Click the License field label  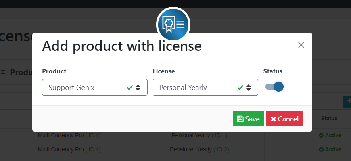tap(164, 71)
